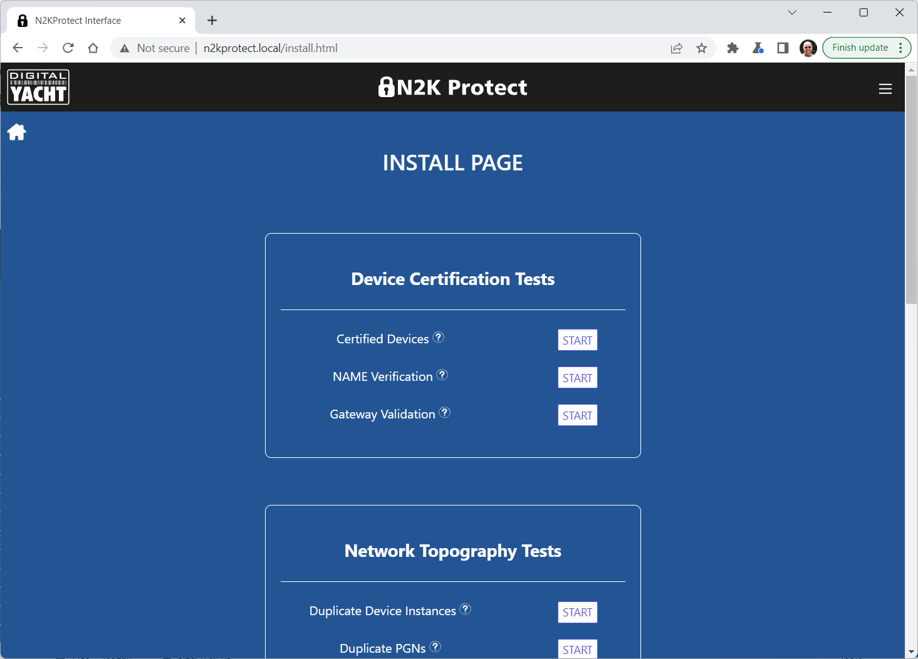918x659 pixels.
Task: Click the home icon on the page
Action: tap(17, 132)
